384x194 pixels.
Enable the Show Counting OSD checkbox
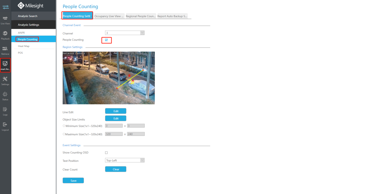pos(106,153)
